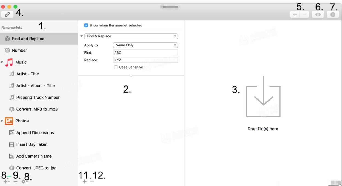The height and width of the screenshot is (186, 342).
Task: Add a new Renamerlet with sidebar plus
Action: [x=6, y=182]
